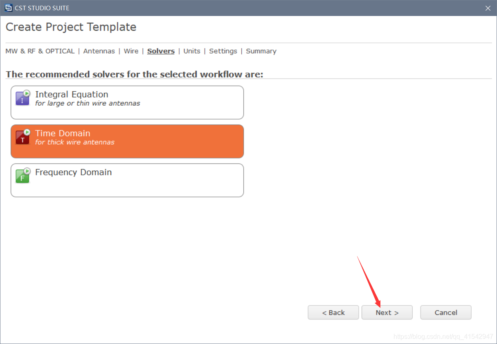
Task: Click the 'for thick wire antennas' description
Action: click(75, 142)
